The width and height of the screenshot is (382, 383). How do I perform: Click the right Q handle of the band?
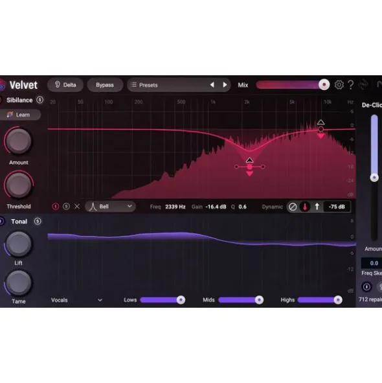point(263,167)
